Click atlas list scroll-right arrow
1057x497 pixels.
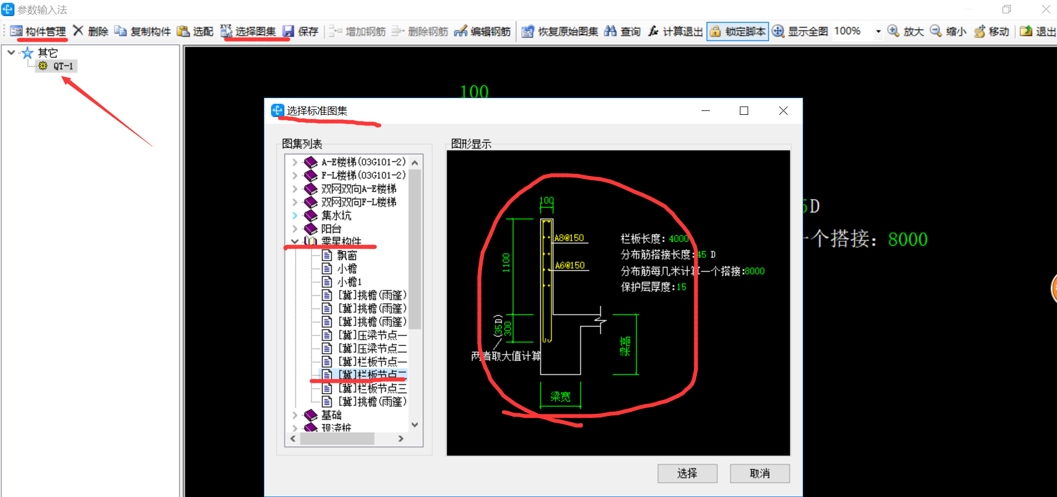pos(401,439)
